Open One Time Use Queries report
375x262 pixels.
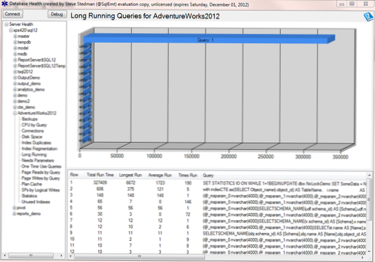[x=42, y=166]
